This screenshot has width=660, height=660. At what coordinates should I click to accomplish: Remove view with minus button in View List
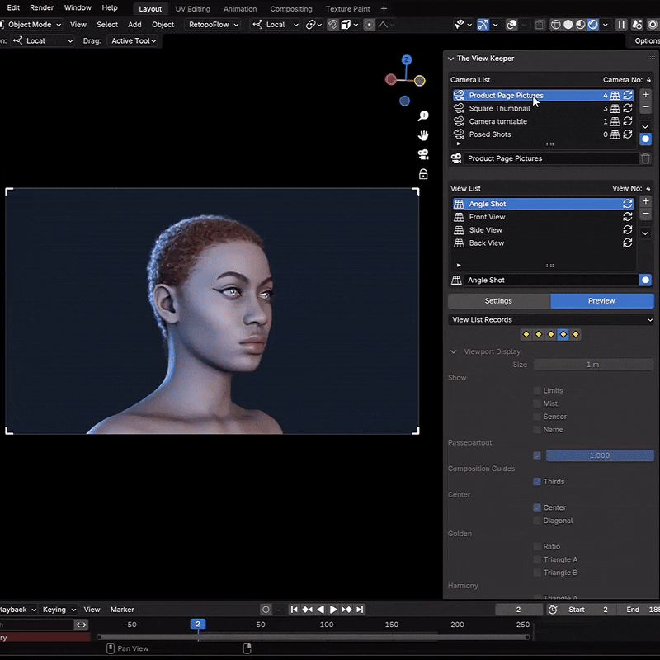pos(645,214)
